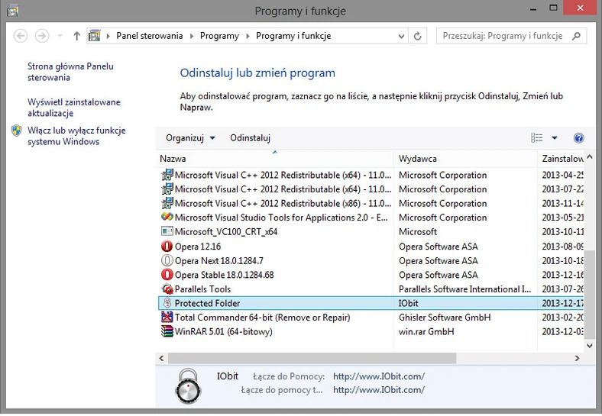Open help with the blue question mark icon
Viewport: 602px width, 416px height.
click(578, 138)
